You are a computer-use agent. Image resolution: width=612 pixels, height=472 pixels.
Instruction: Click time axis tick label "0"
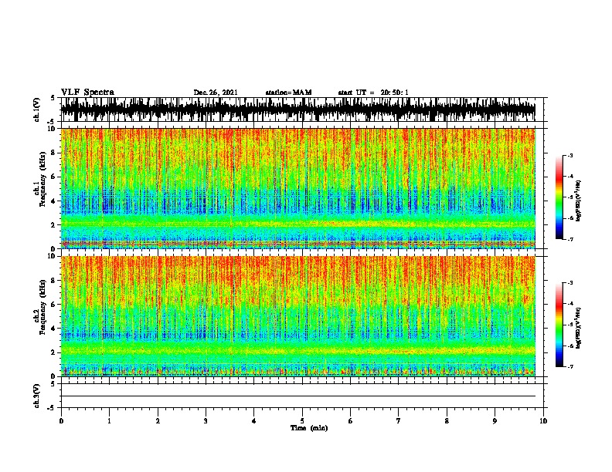(x=61, y=421)
